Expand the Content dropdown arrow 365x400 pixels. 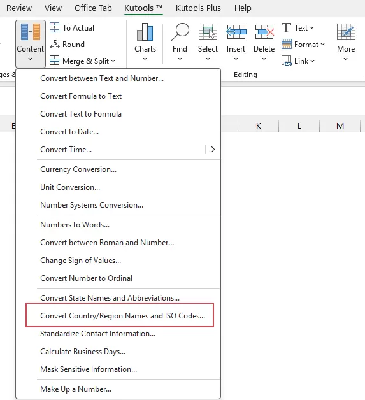pos(31,59)
